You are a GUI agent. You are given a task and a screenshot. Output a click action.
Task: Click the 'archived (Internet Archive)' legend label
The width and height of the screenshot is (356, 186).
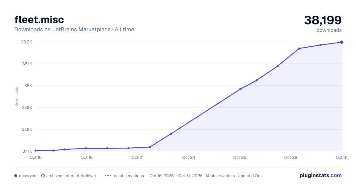click(x=71, y=176)
